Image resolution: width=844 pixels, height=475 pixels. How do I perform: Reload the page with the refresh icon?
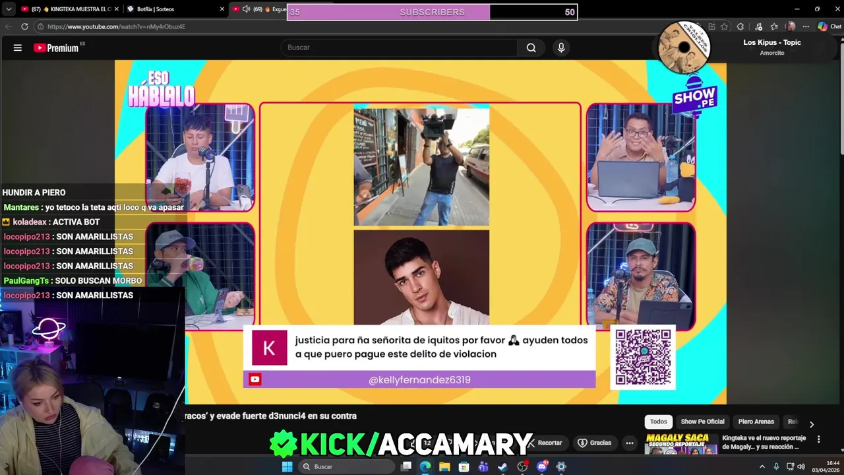[24, 26]
